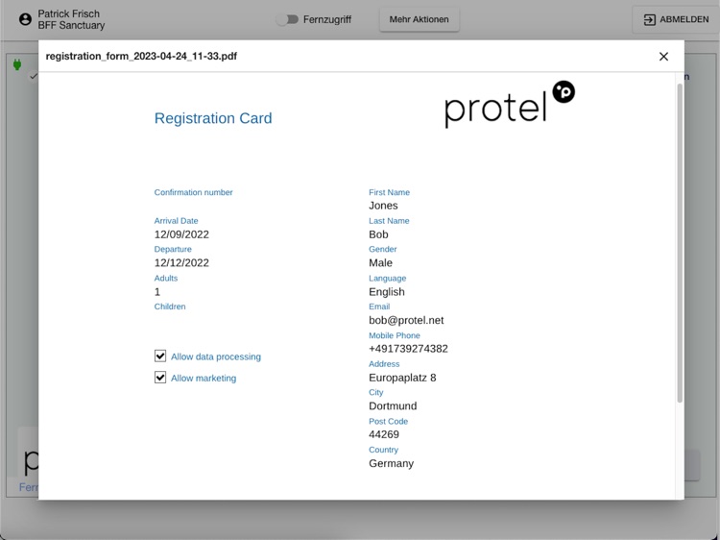This screenshot has width=720, height=540.
Task: Click the Patrick Frisch user name
Action: click(68, 13)
